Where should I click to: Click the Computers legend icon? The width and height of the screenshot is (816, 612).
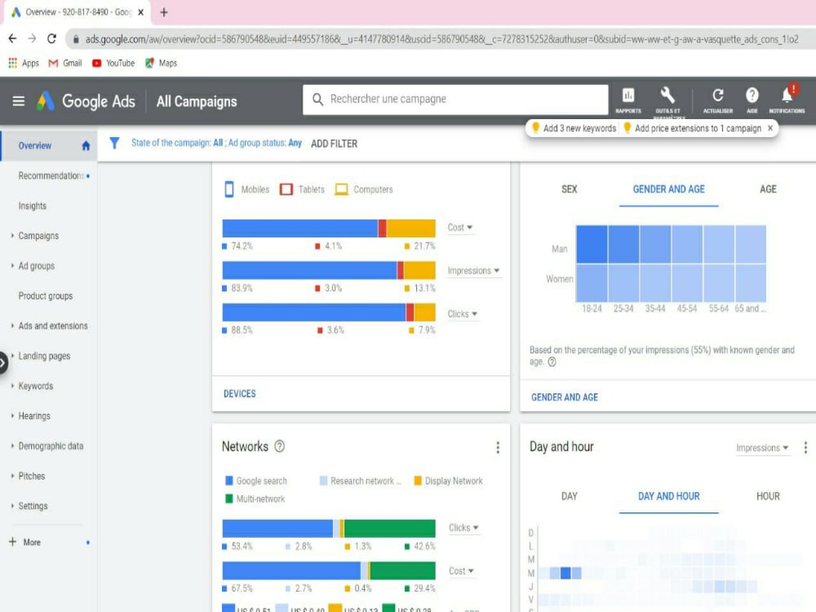tap(341, 189)
